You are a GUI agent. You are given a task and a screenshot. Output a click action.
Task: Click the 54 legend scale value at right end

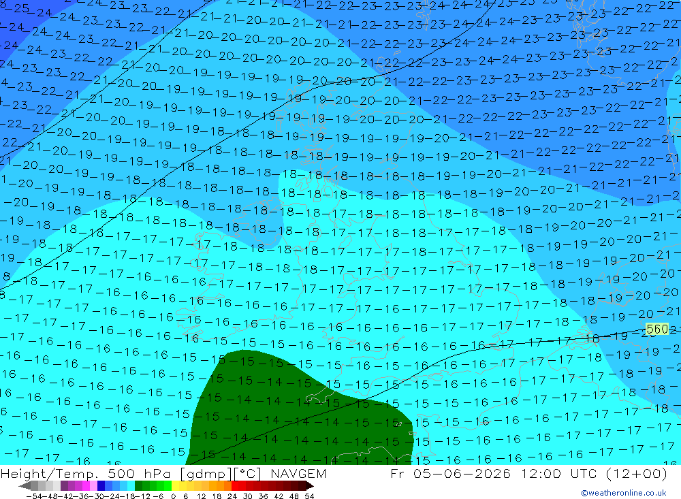[309, 496]
